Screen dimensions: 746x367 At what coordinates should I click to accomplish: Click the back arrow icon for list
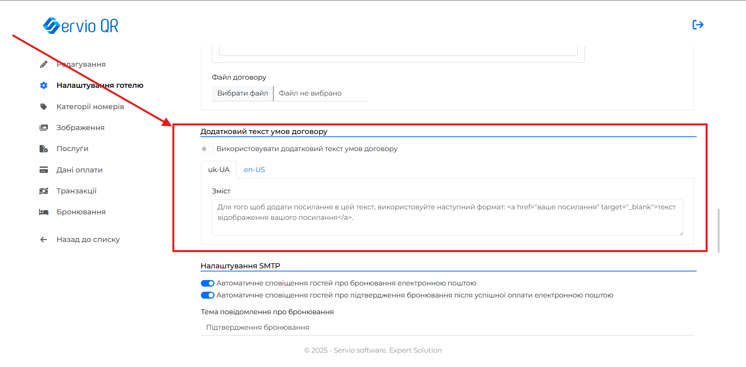point(44,240)
